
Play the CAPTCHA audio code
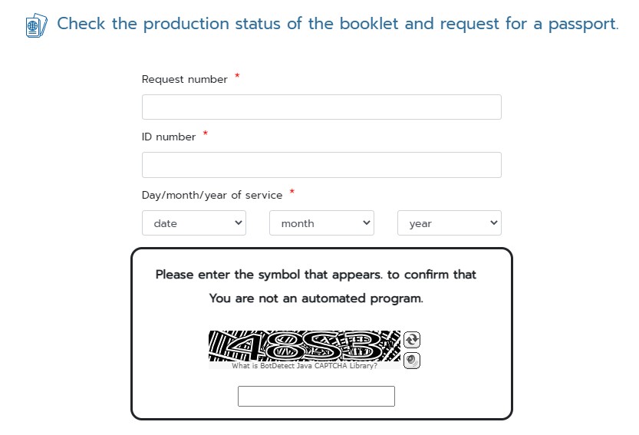pyautogui.click(x=412, y=360)
